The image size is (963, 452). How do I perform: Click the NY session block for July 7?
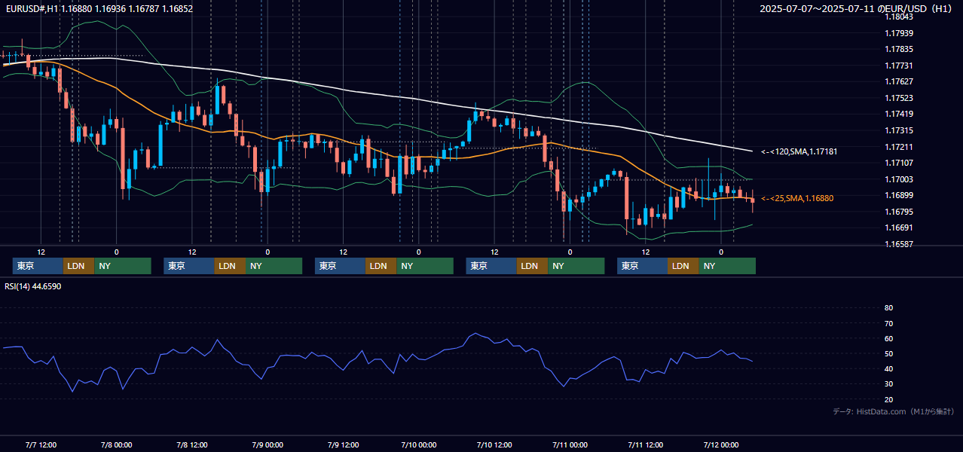click(122, 266)
